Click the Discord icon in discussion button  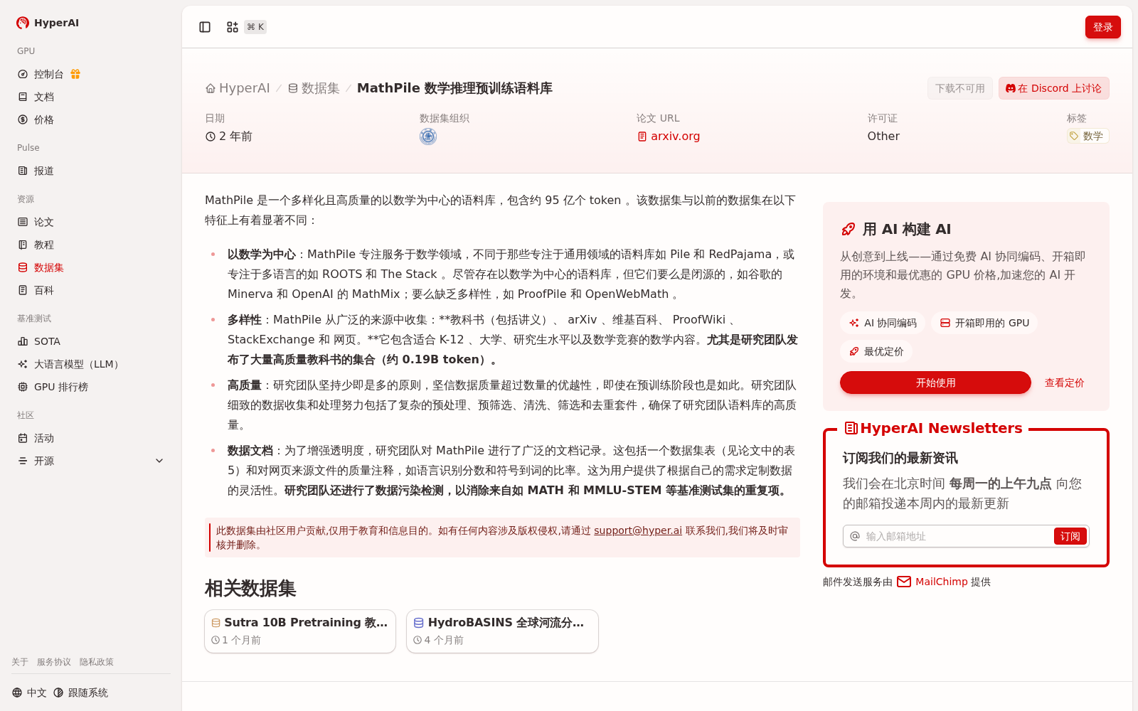pyautogui.click(x=1010, y=89)
